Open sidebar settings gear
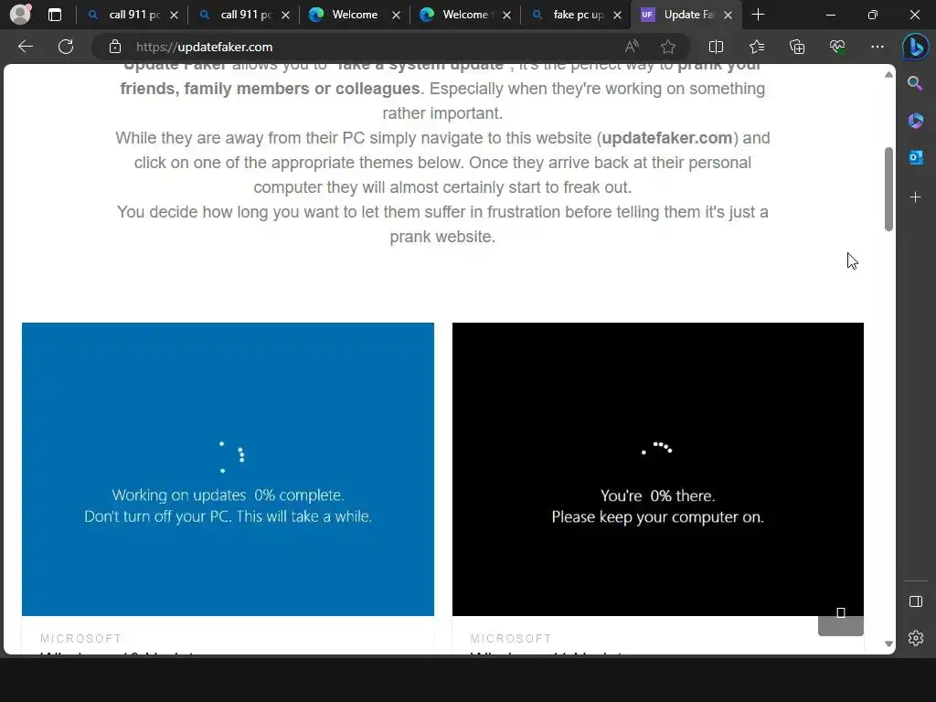 click(915, 638)
